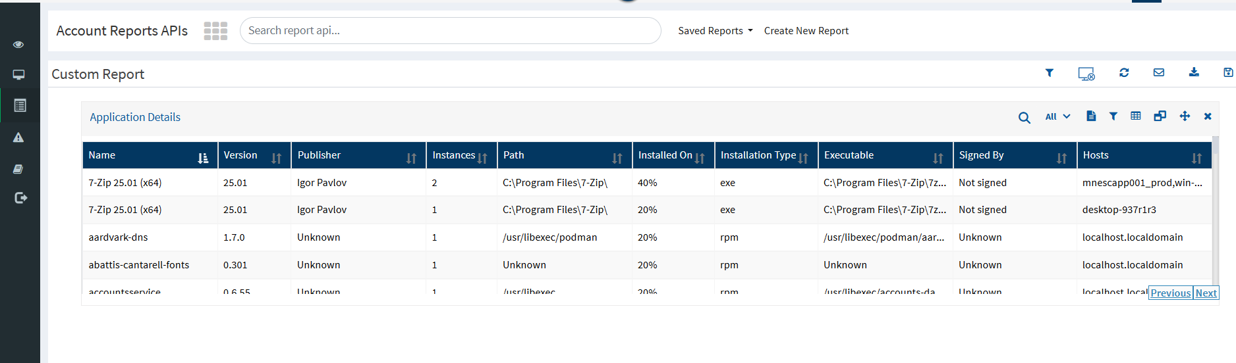Click the Create New Report link
This screenshot has height=363, width=1236.
click(806, 31)
